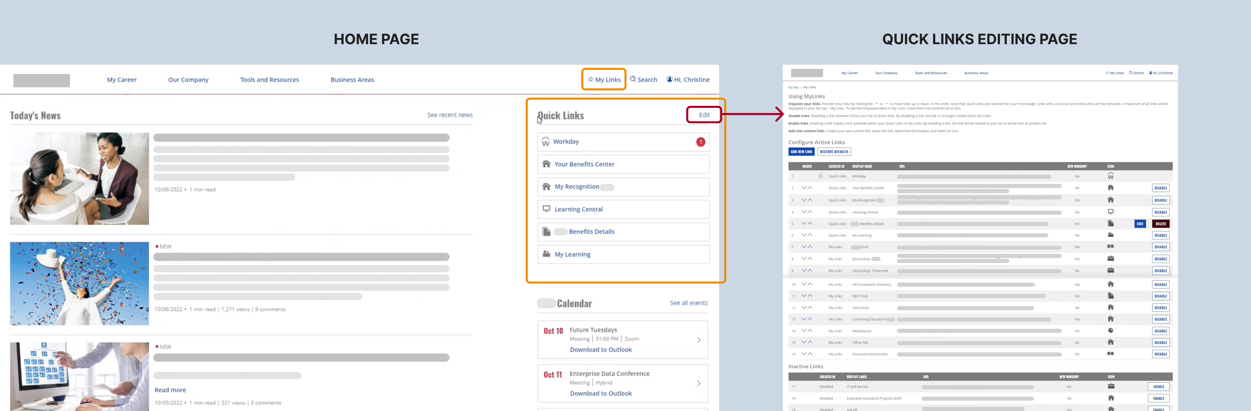Move MediaSpace down using its down arrow
Screen dimensions: 1251x411
(x=804, y=330)
